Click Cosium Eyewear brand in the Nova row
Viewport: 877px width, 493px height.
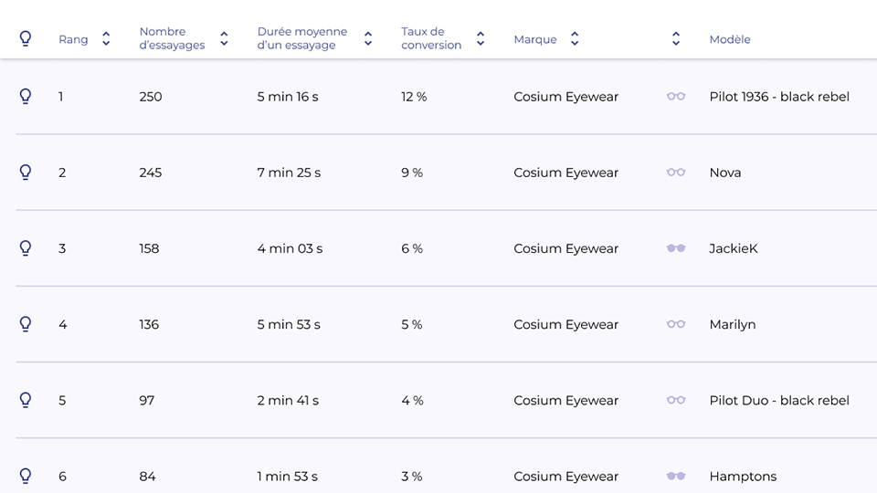[566, 173]
